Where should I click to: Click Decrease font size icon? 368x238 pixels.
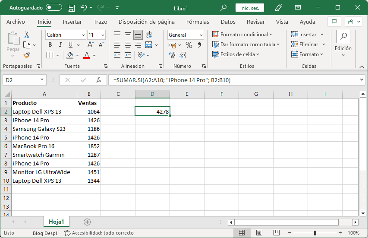tap(101, 44)
